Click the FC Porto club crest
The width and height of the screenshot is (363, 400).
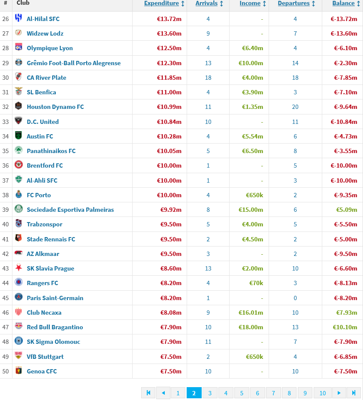[17, 195]
